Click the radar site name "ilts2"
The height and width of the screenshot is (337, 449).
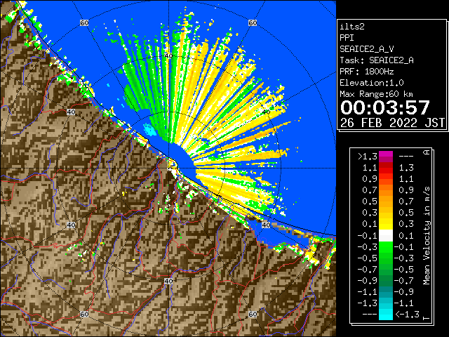352,27
